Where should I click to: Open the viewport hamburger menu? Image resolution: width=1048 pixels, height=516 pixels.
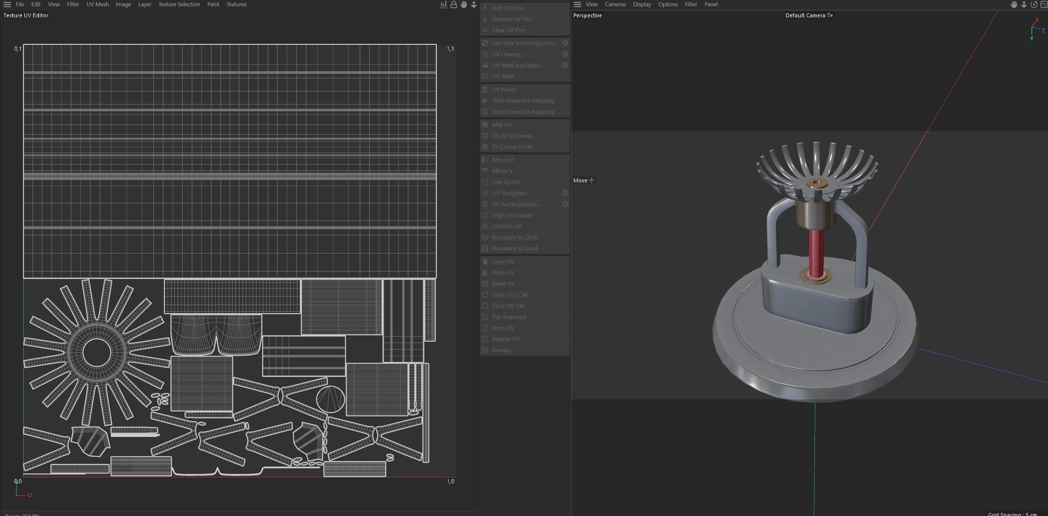(577, 4)
